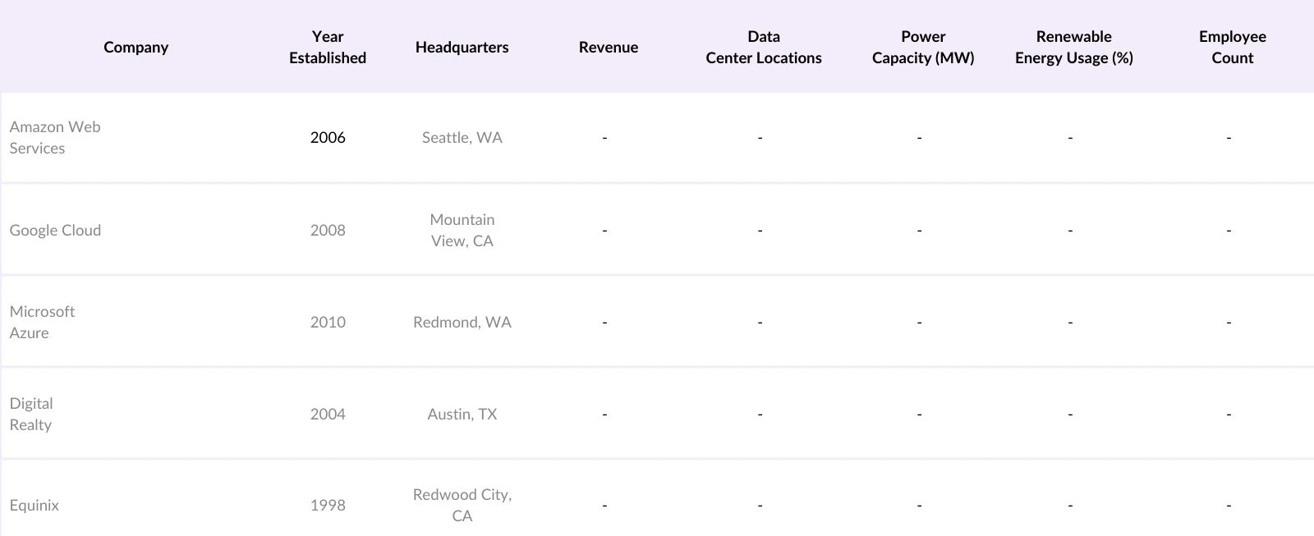Select the Renewable Energy Usage (%) header
1314x536 pixels.
(x=1073, y=47)
